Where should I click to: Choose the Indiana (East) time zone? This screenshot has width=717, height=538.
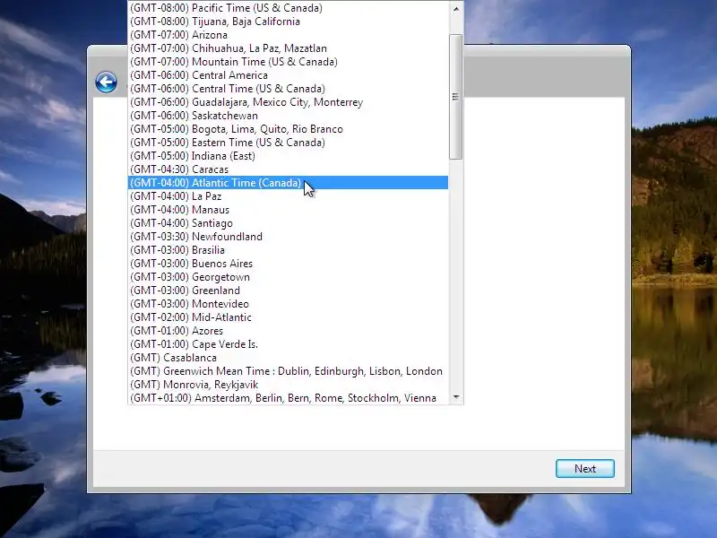[x=288, y=156]
